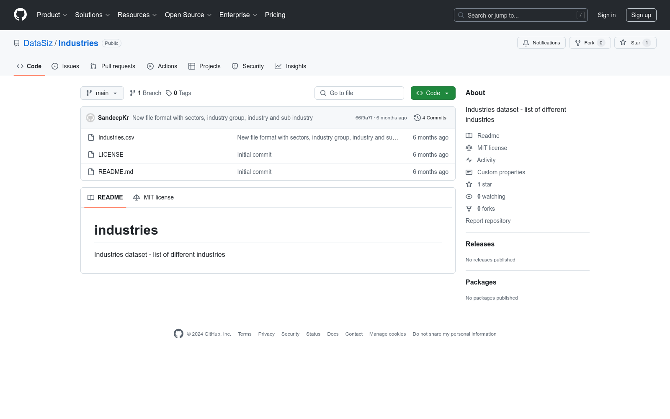Switch to the Insights tab
Screen dimensions: 670x419
pyautogui.click(x=291, y=66)
